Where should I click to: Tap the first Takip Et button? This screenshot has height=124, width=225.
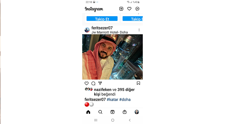102,19
